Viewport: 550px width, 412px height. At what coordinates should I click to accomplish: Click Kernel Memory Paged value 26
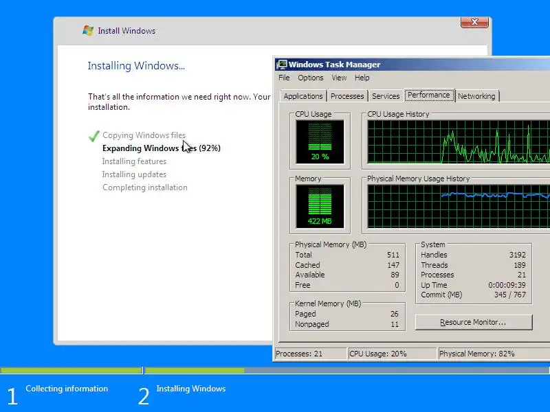pos(394,314)
